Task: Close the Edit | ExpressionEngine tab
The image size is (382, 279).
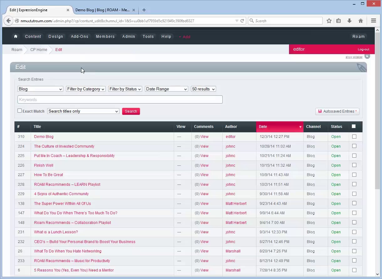Action: pos(68,10)
